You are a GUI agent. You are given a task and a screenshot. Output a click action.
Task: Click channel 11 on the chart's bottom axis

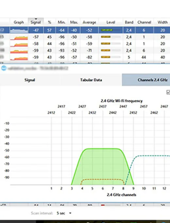[x=154, y=189]
